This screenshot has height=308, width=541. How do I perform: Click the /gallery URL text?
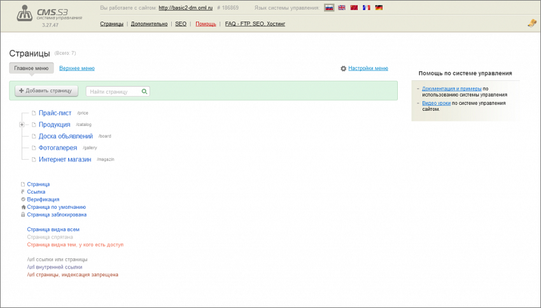click(x=90, y=148)
